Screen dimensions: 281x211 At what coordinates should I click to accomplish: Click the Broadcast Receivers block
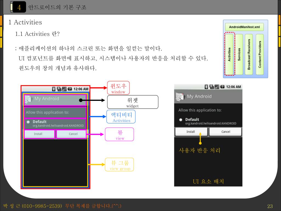click(249, 54)
